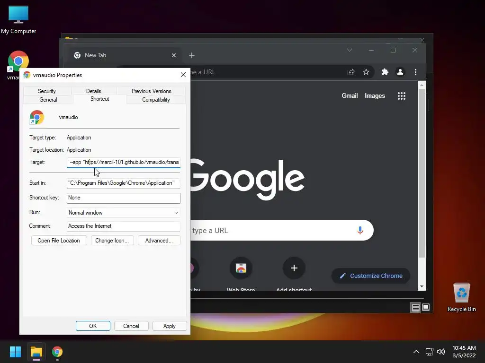Click the Apply button
The width and height of the screenshot is (485, 363).
coord(169,326)
